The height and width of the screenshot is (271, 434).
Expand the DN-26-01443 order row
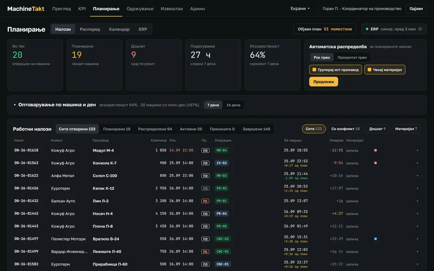[x=418, y=226]
